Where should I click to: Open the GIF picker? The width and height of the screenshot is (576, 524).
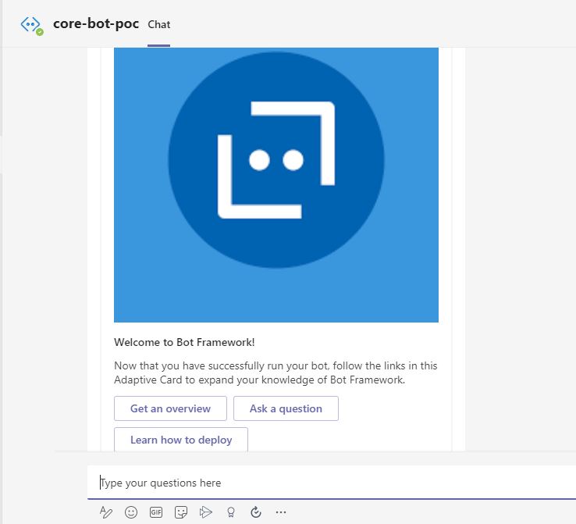coord(156,512)
